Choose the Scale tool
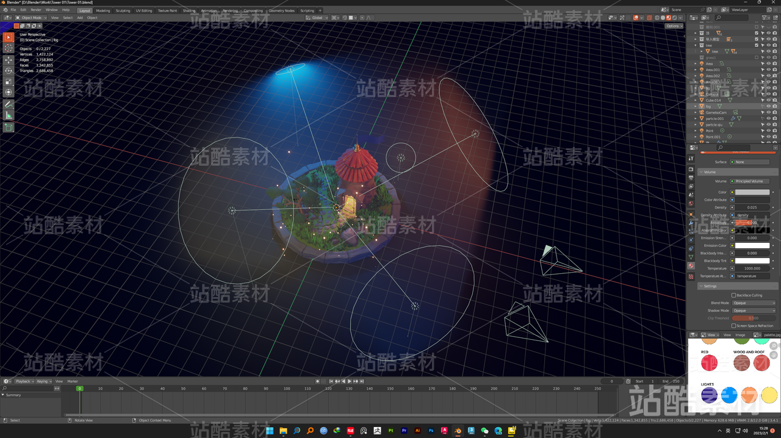The height and width of the screenshot is (438, 781). click(9, 82)
